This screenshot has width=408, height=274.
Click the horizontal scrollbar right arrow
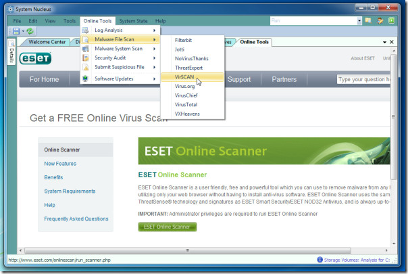tap(386, 250)
